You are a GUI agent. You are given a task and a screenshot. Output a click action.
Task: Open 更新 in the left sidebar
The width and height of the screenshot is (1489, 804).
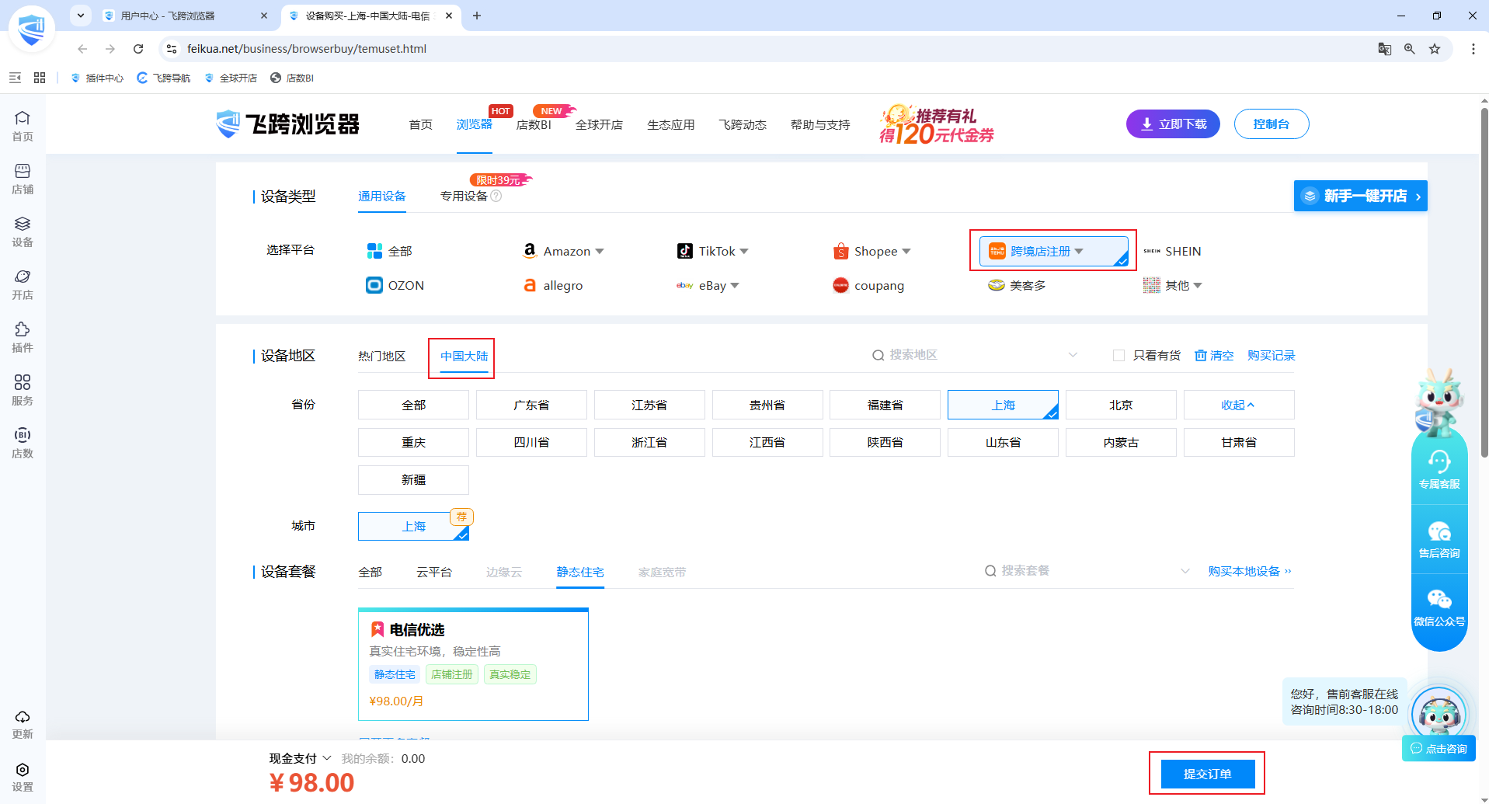[23, 724]
